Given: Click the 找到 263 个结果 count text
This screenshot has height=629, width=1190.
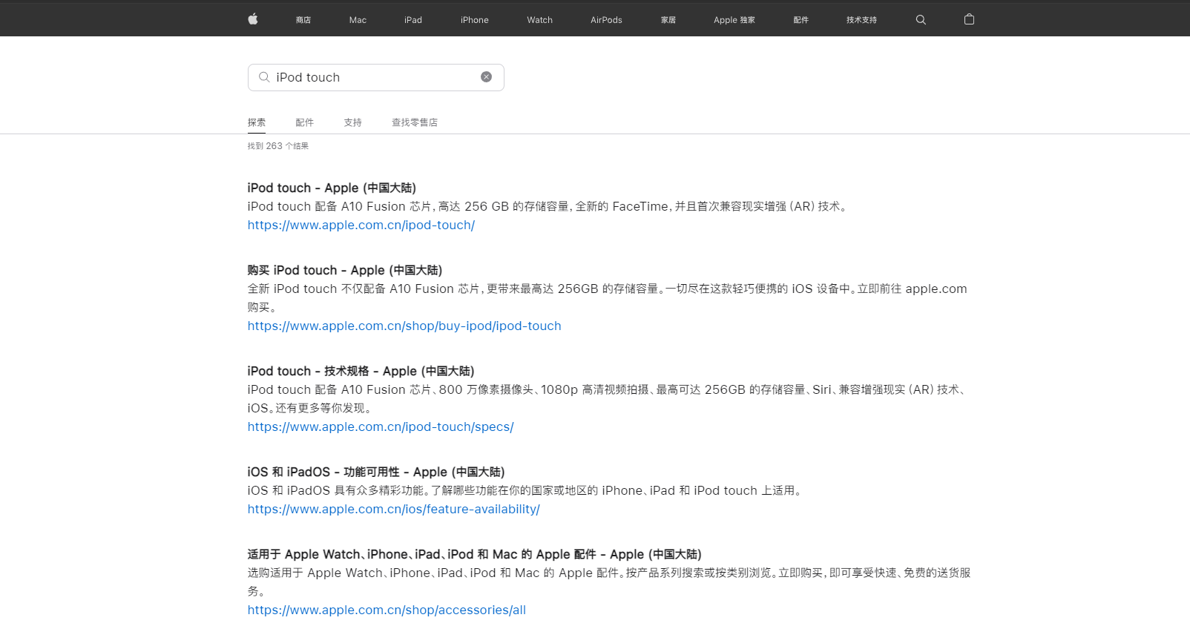Looking at the screenshot, I should pyautogui.click(x=278, y=146).
